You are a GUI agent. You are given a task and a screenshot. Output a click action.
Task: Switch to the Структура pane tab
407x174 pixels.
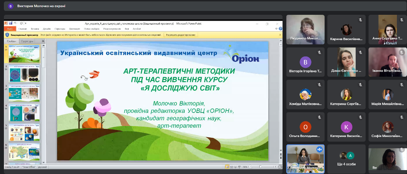pos(27,40)
